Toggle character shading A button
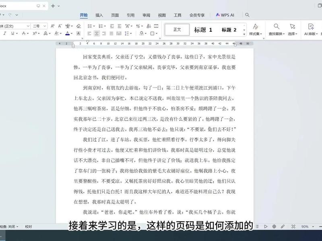Screen dimensions: 322x241 [78, 33]
